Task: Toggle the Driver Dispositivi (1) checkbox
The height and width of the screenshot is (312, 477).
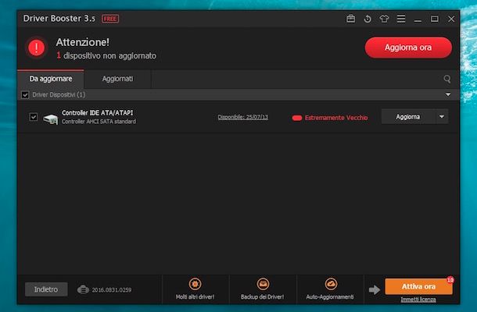Action: click(25, 95)
